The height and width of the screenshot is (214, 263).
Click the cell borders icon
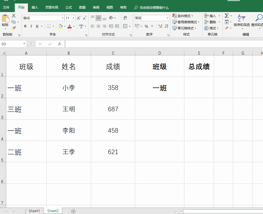tap(49, 26)
